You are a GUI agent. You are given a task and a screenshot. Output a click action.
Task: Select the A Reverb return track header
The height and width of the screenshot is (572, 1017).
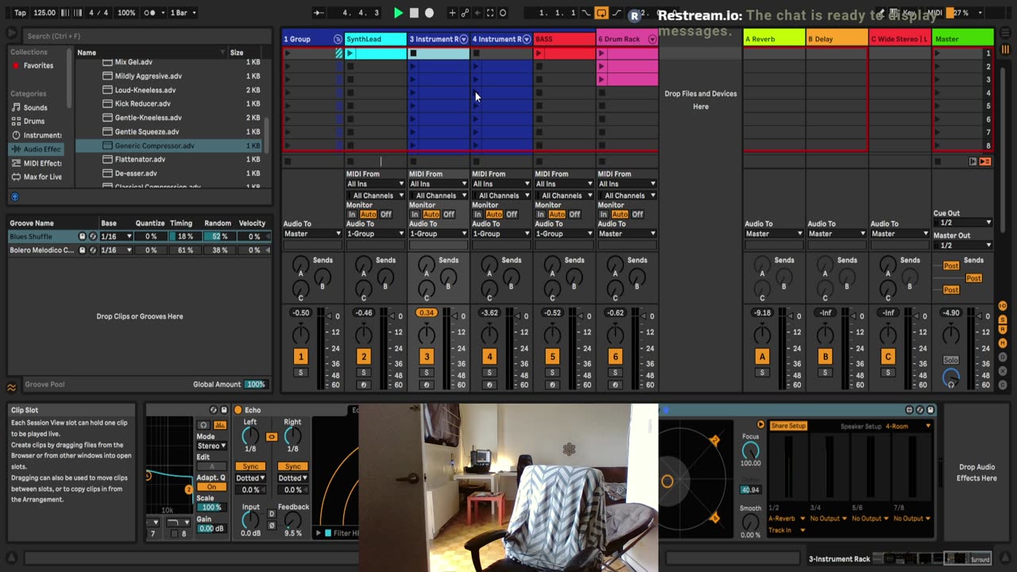click(x=774, y=39)
